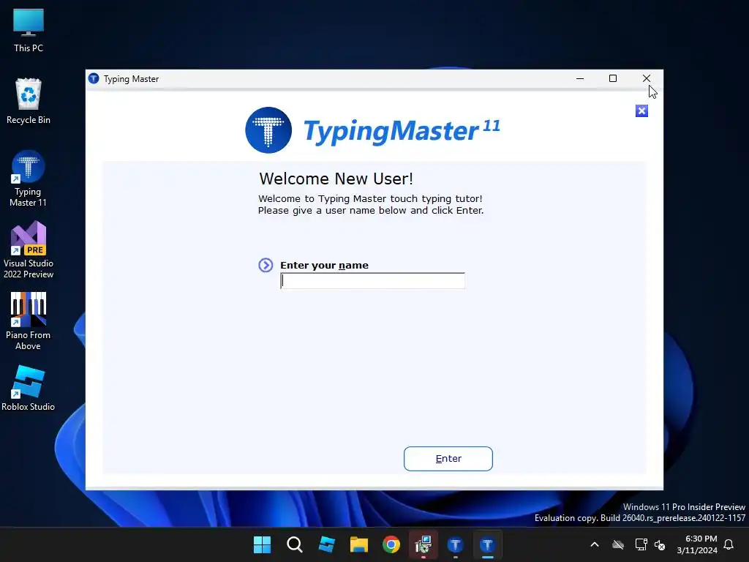Show hidden system tray icons
Screen dimensions: 749x562
click(595, 544)
